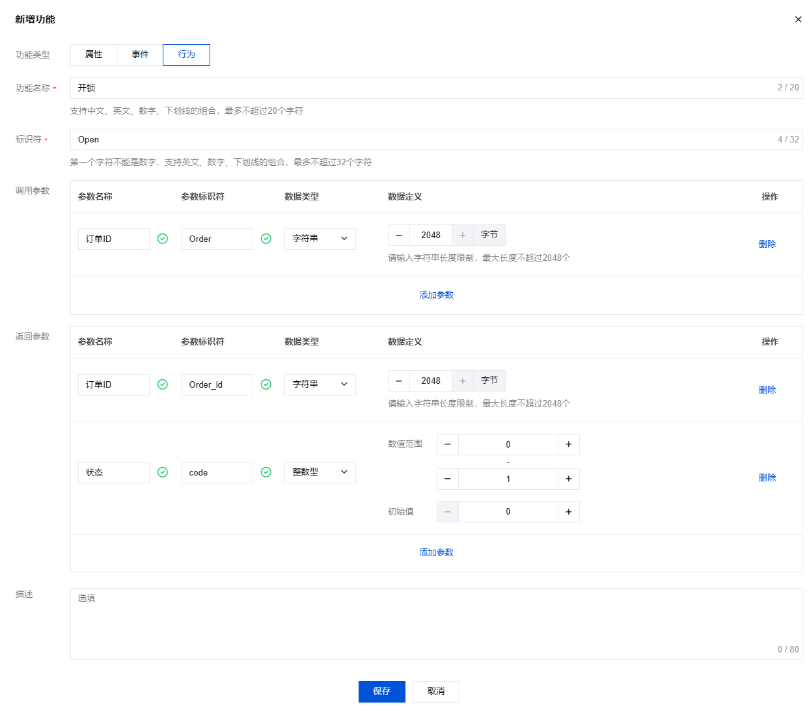Image resolution: width=809 pixels, height=711 pixels.
Task: Increase call parameter string length with plus
Action: [x=463, y=235]
